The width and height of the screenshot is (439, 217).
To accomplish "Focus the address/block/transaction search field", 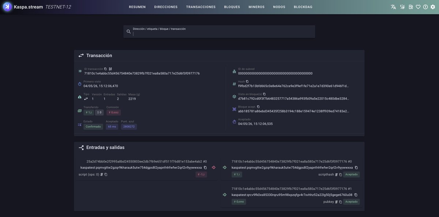I will 219,31.
